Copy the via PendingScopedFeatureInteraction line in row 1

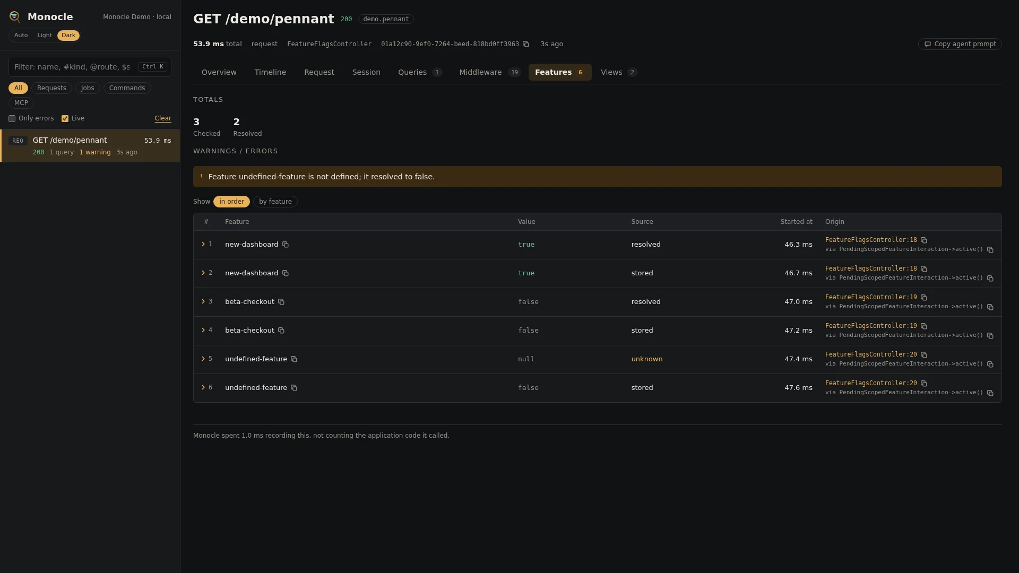pyautogui.click(x=990, y=250)
